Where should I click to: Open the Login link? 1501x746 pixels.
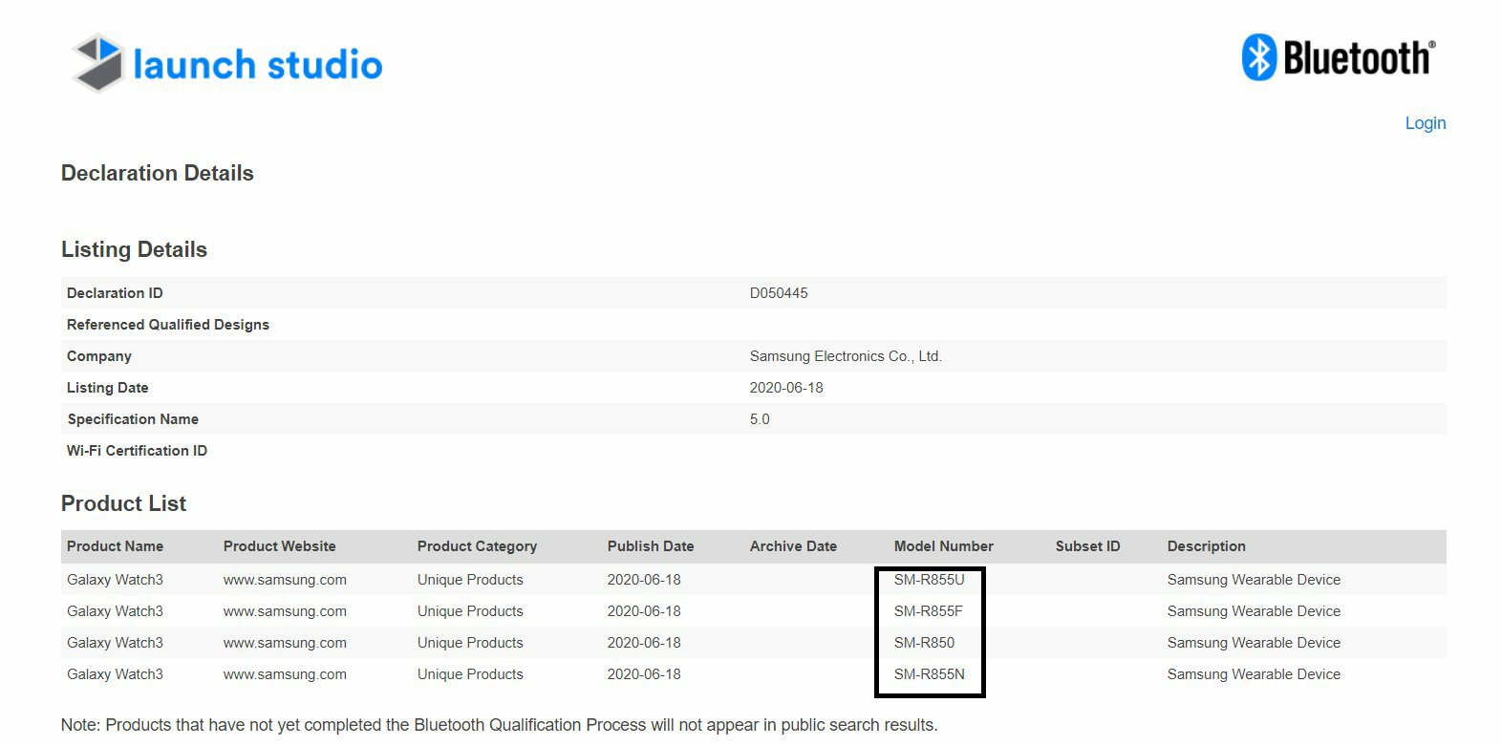click(1425, 123)
